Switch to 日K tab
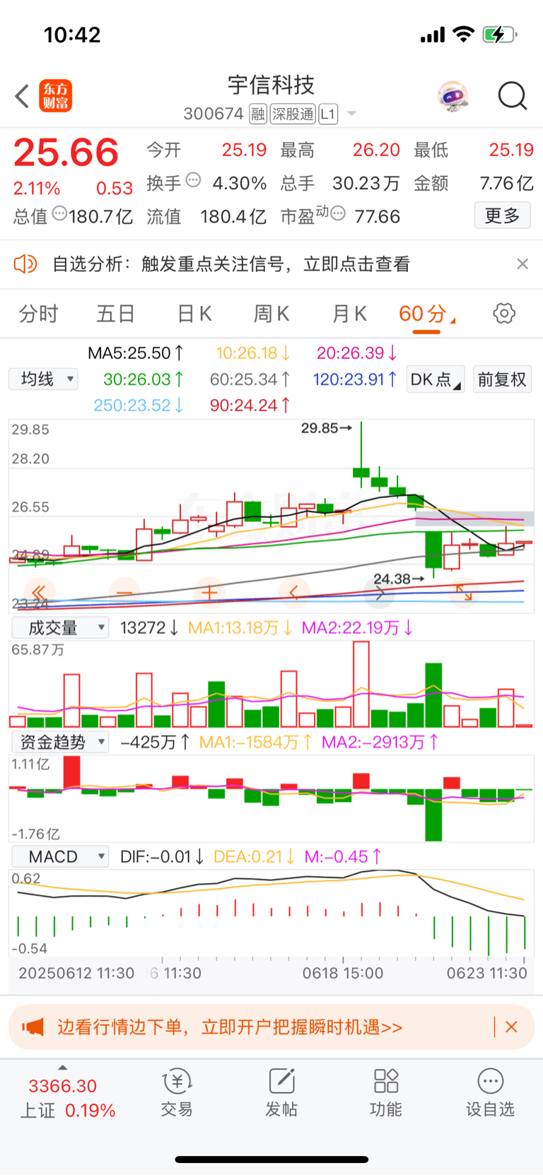543x1175 pixels. pos(194,314)
